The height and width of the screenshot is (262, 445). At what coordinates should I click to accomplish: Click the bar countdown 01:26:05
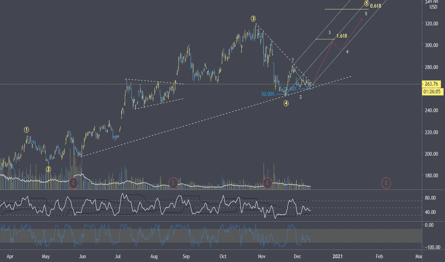pos(432,91)
